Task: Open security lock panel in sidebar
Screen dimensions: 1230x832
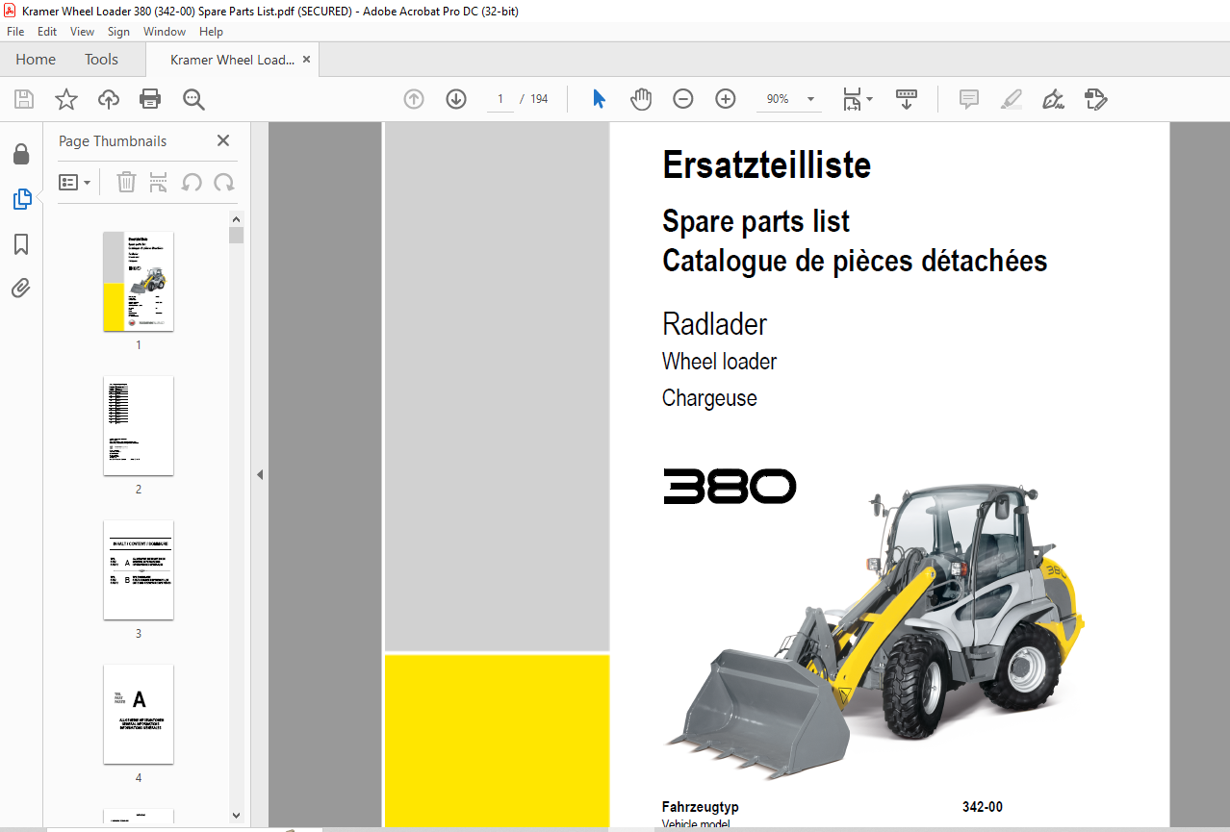Action: (21, 154)
